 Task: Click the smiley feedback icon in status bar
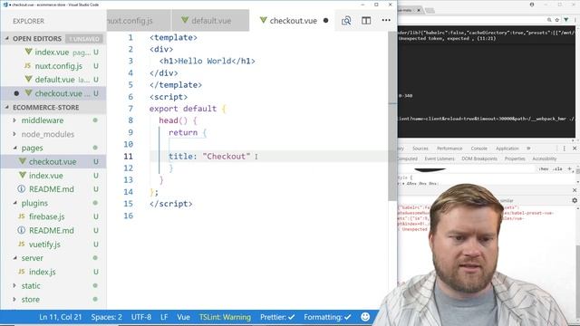coord(365,317)
